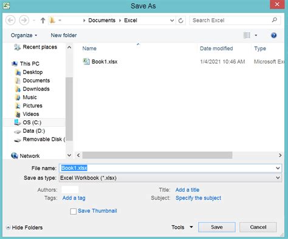This screenshot has height=239, width=288.
Task: Open Music in navigation pane
Action: coord(30,97)
